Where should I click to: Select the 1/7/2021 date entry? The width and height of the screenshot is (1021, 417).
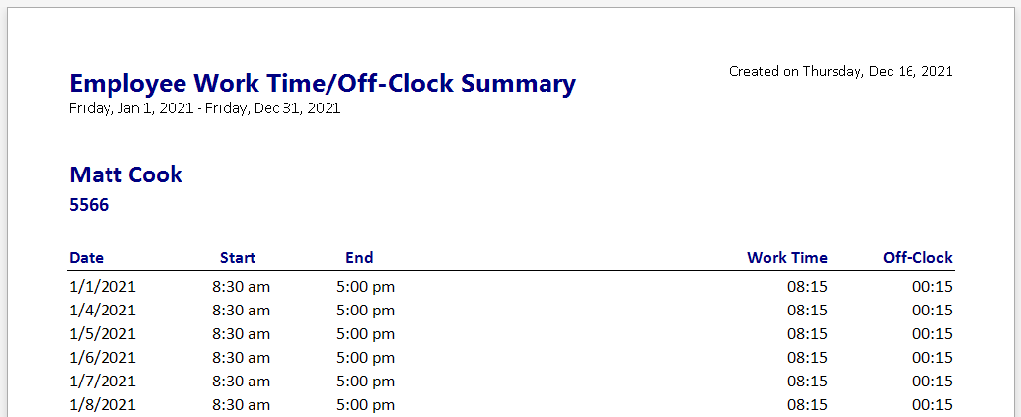click(x=103, y=382)
